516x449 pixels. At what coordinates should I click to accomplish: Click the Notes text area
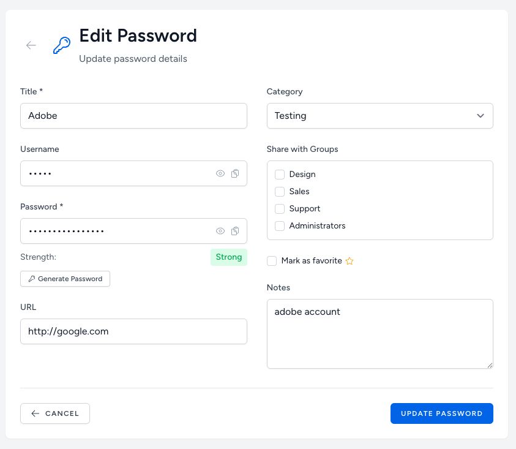click(380, 334)
